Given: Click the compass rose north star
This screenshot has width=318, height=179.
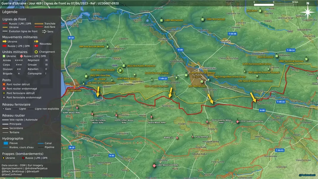Looking at the screenshot, I should 308,12.
